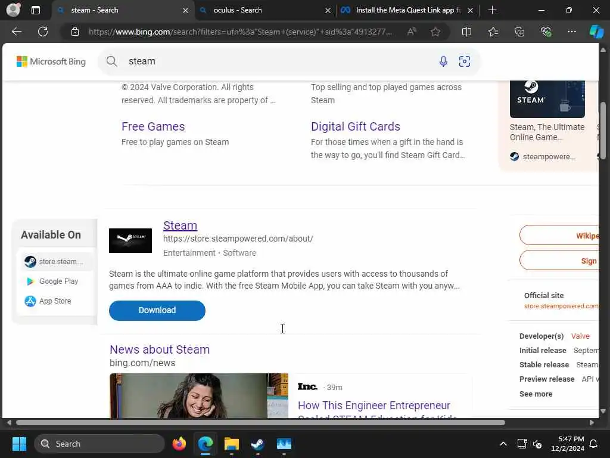This screenshot has width=610, height=458.
Task: Add a new browser tab
Action: (492, 10)
